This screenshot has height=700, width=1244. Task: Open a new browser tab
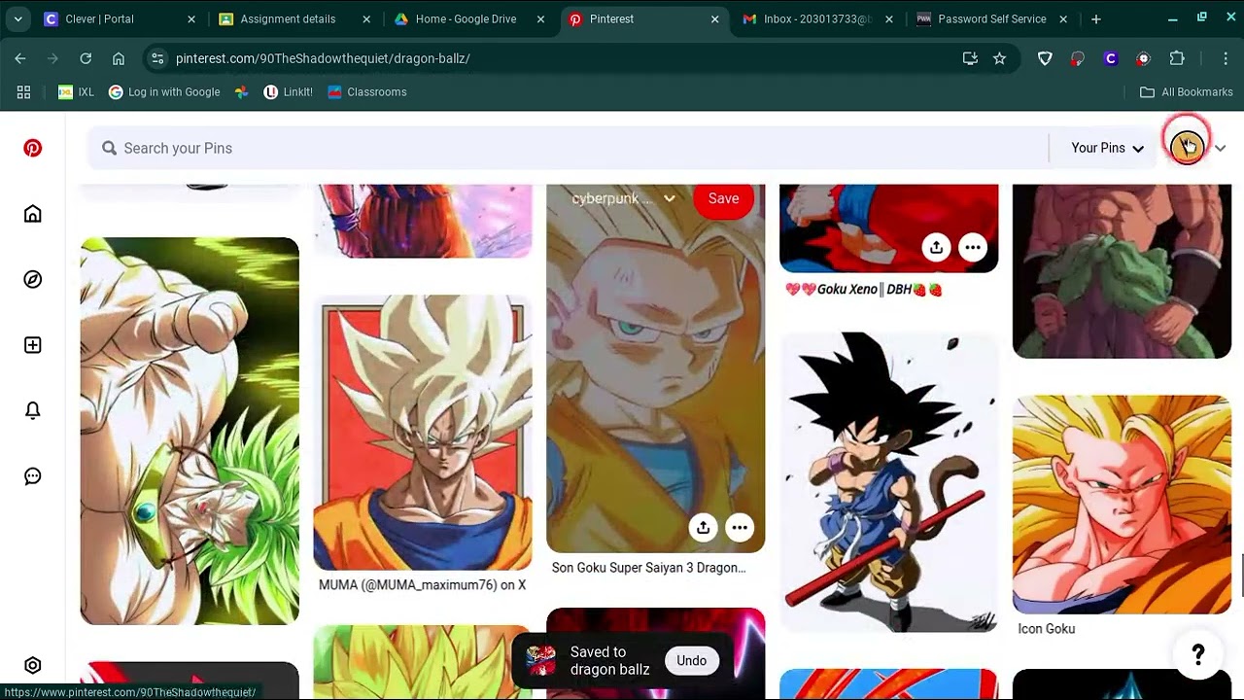[1096, 18]
